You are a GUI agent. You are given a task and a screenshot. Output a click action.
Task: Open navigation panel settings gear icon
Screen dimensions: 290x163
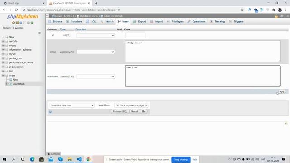point(28,23)
